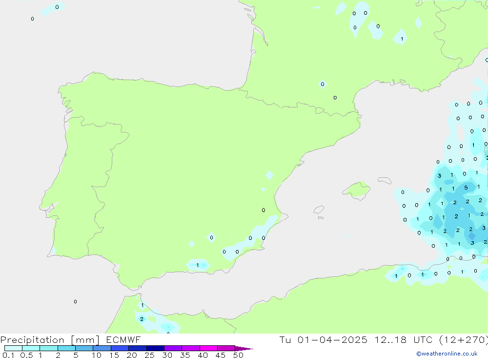
Task: Click the above-50 arrow tip of legend
Action: tap(244, 349)
